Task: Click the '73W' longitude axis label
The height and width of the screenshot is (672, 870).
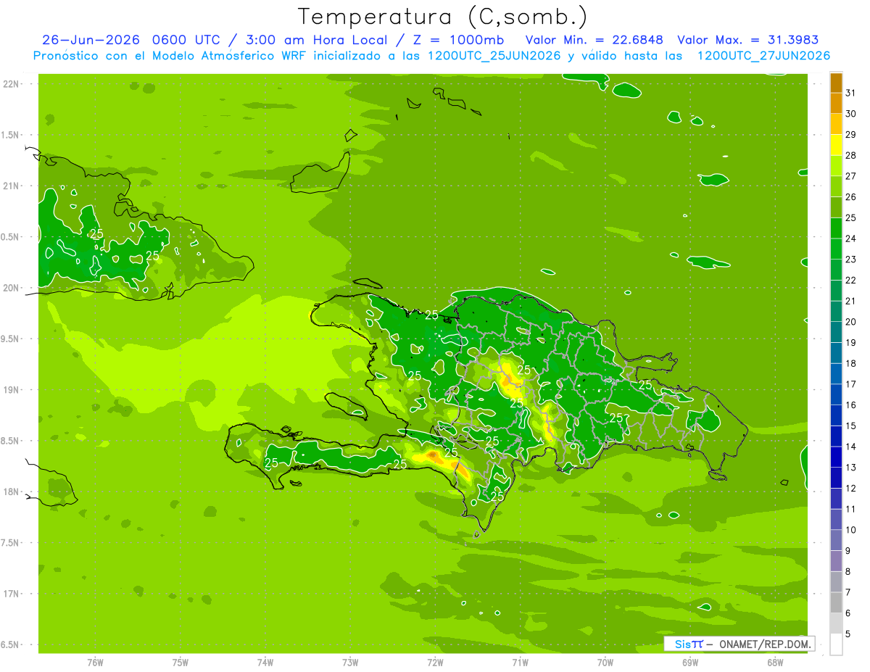Action: [x=350, y=662]
